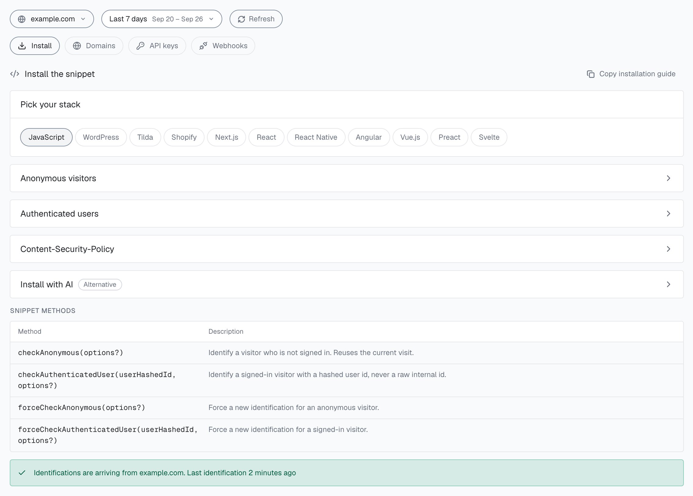Pick the Angular stack
The height and width of the screenshot is (496, 693).
[369, 137]
